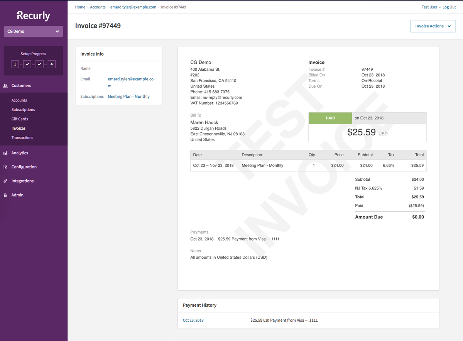This screenshot has width=463, height=341.
Task: Open Integrations using its gear icon
Action: (5, 180)
